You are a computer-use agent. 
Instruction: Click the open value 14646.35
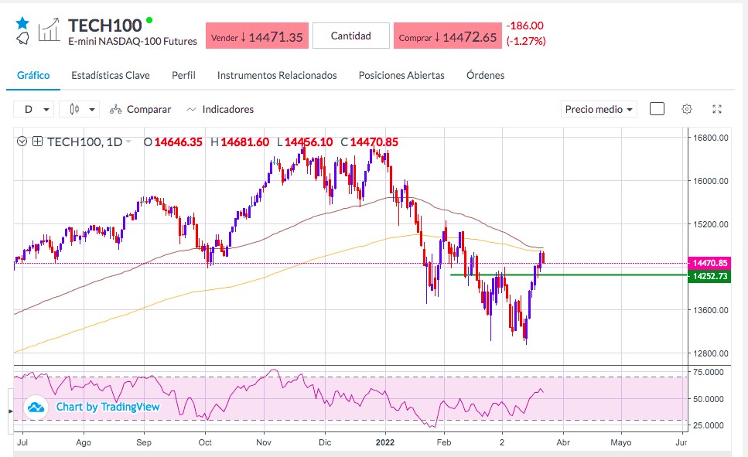tap(179, 142)
